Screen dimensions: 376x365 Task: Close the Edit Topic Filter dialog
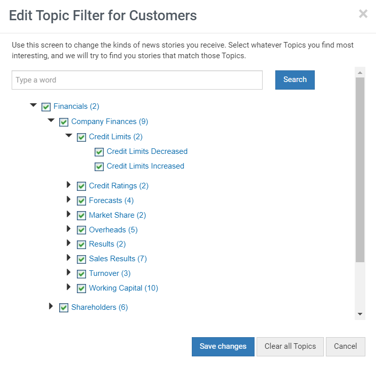tap(363, 14)
